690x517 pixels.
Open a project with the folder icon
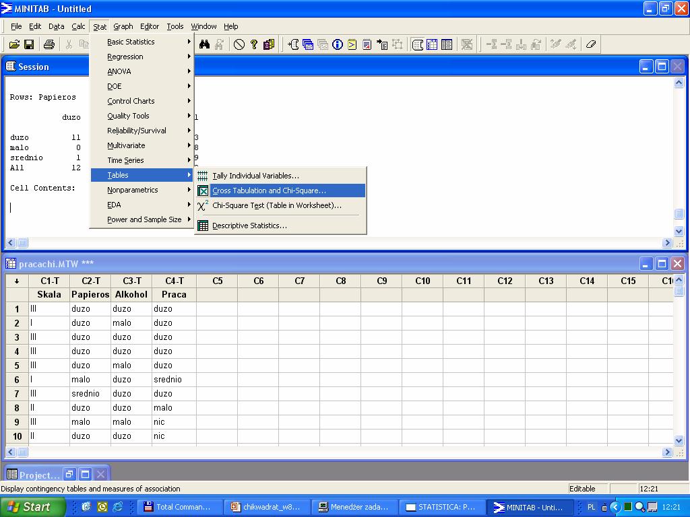[x=14, y=44]
